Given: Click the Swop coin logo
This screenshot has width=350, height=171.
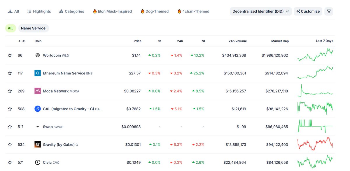Looking at the screenshot, I should click(38, 127).
